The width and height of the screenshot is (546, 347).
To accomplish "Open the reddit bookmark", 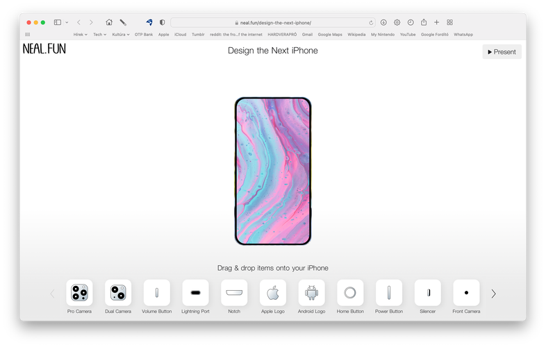I will click(236, 35).
